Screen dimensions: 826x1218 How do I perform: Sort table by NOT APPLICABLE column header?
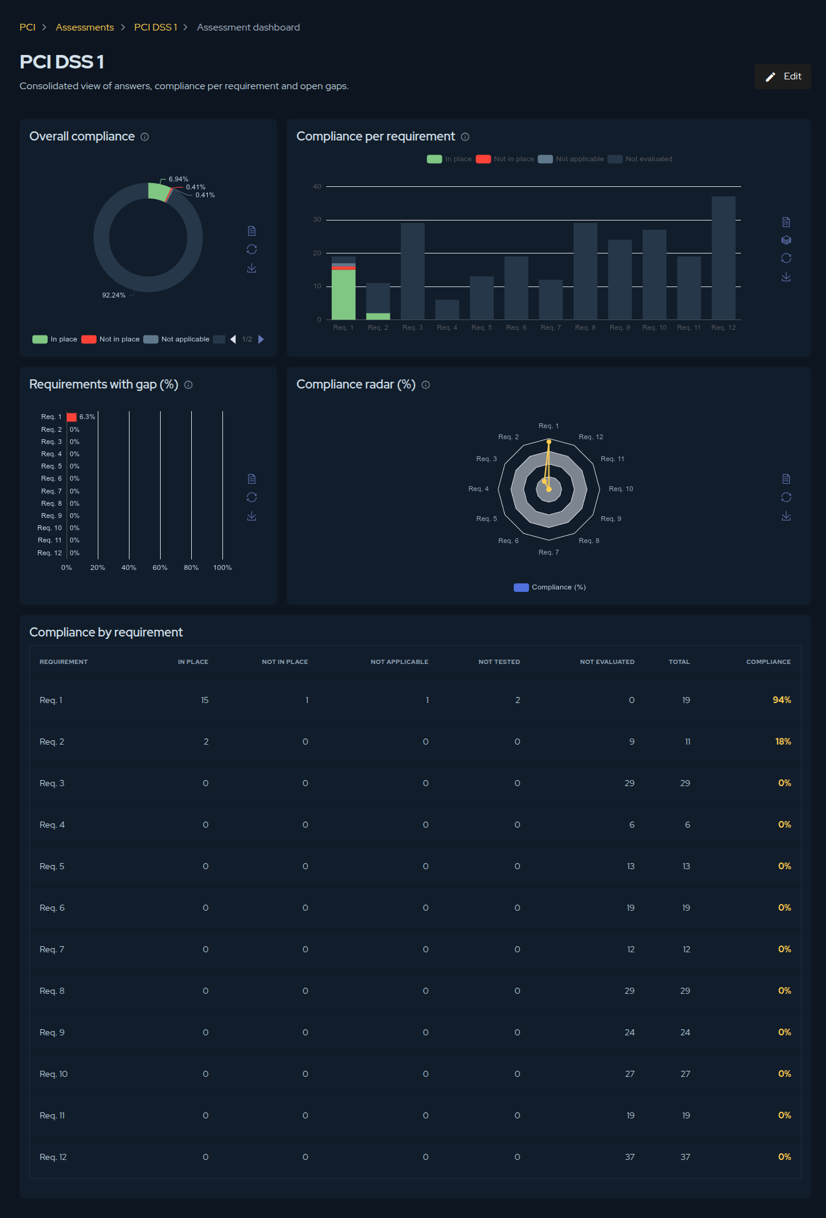point(400,662)
